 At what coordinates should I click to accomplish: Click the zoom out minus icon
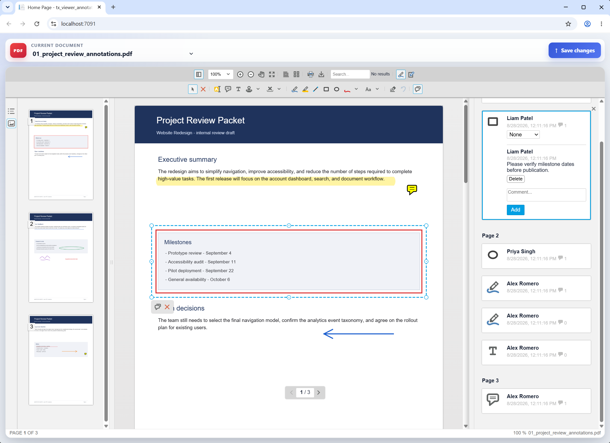(251, 74)
